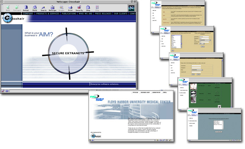Click the Password field in the edit-user window
Viewport: 245px width, 149px height.
(204, 38)
